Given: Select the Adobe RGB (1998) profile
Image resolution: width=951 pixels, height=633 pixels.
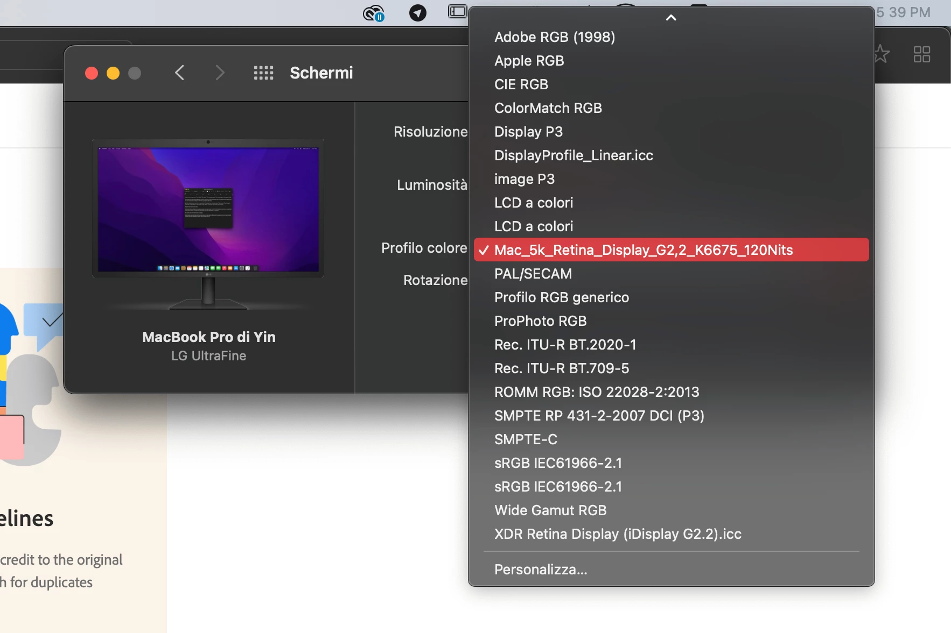Looking at the screenshot, I should (x=671, y=37).
